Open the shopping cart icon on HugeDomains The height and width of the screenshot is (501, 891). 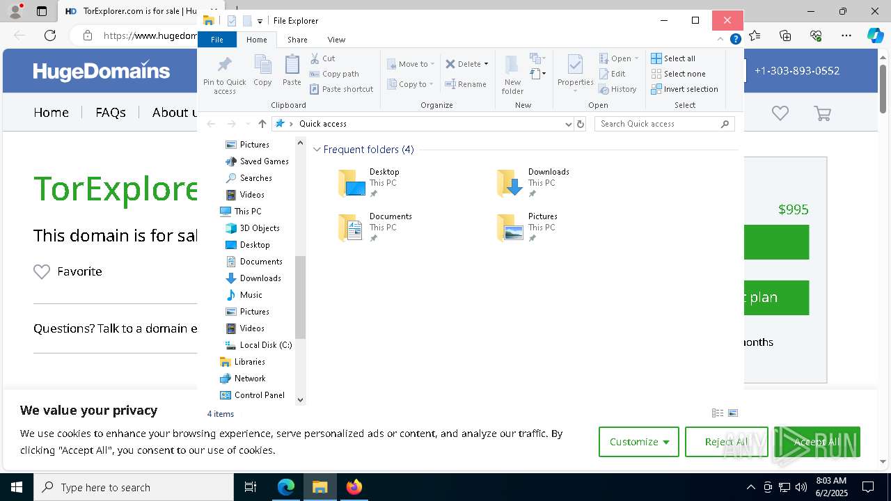822,113
